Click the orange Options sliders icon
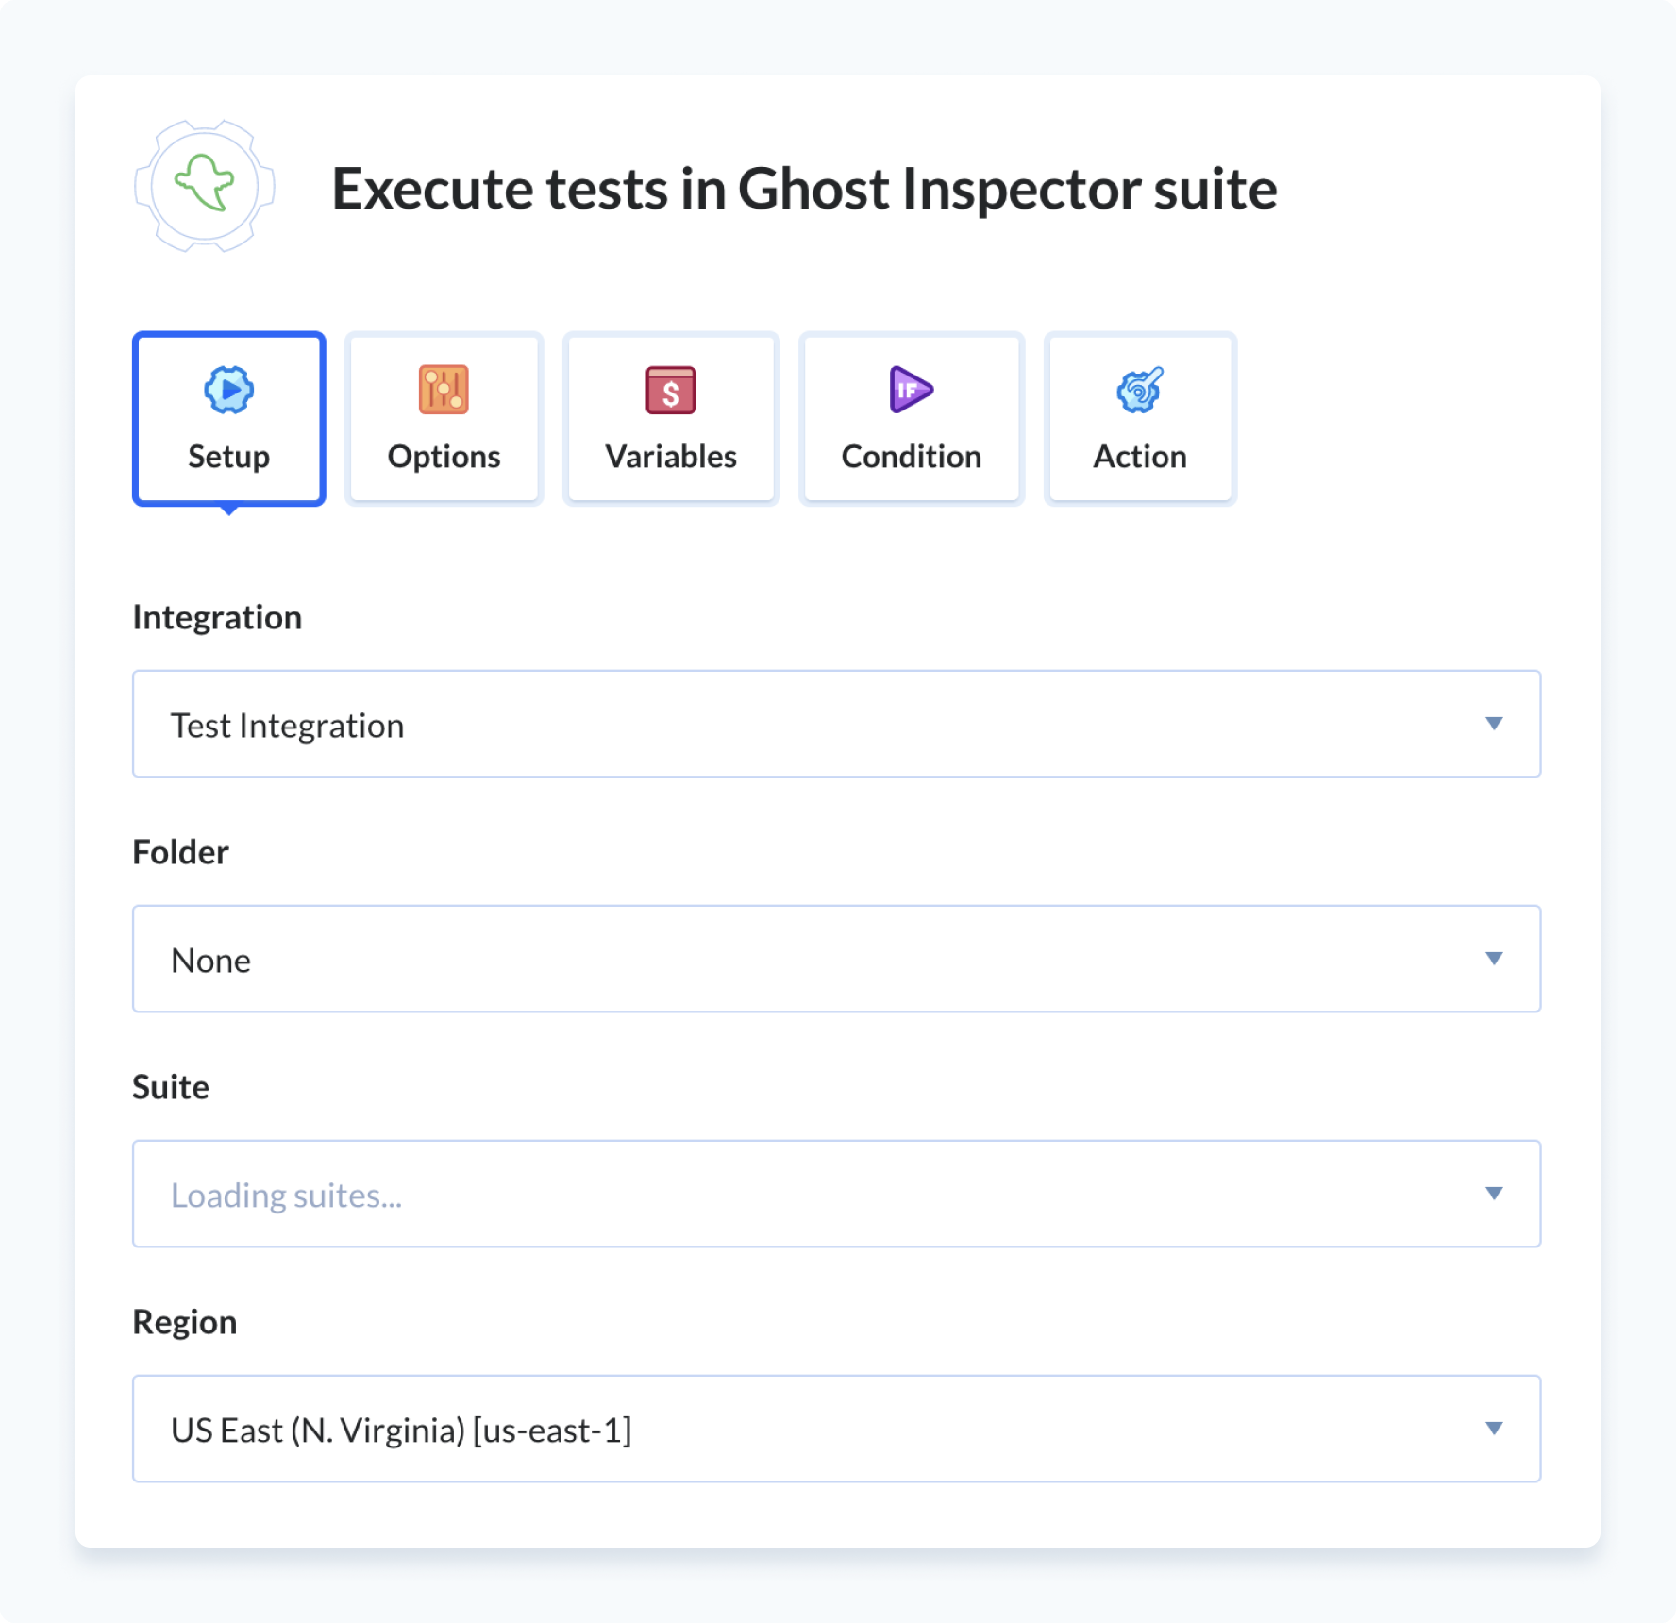Screen dimensions: 1676x1623 (444, 390)
